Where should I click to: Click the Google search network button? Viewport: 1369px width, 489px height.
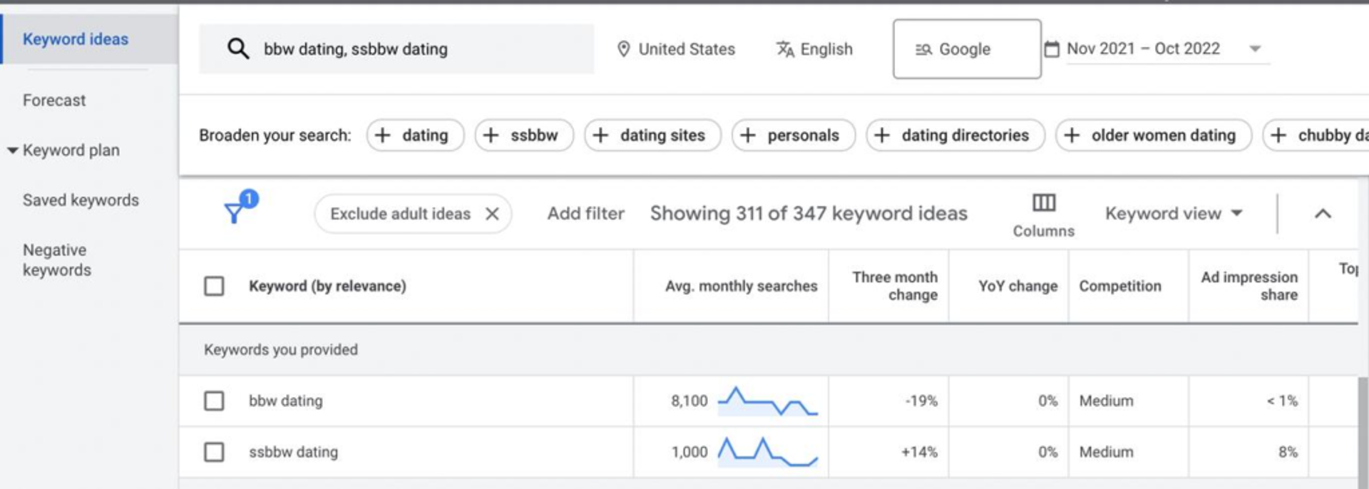pyautogui.click(x=966, y=49)
